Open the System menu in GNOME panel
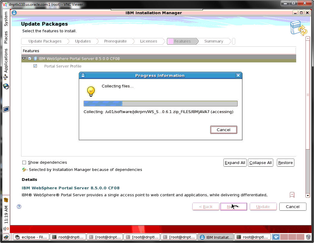This screenshot has width=314, height=243. (x=6, y=19)
